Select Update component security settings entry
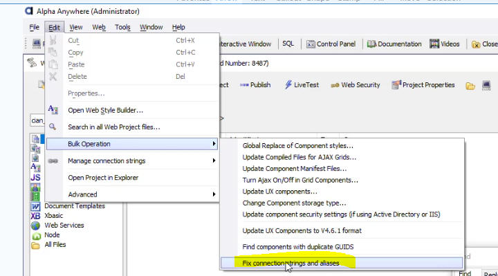This screenshot has height=276, width=498. tap(341, 214)
